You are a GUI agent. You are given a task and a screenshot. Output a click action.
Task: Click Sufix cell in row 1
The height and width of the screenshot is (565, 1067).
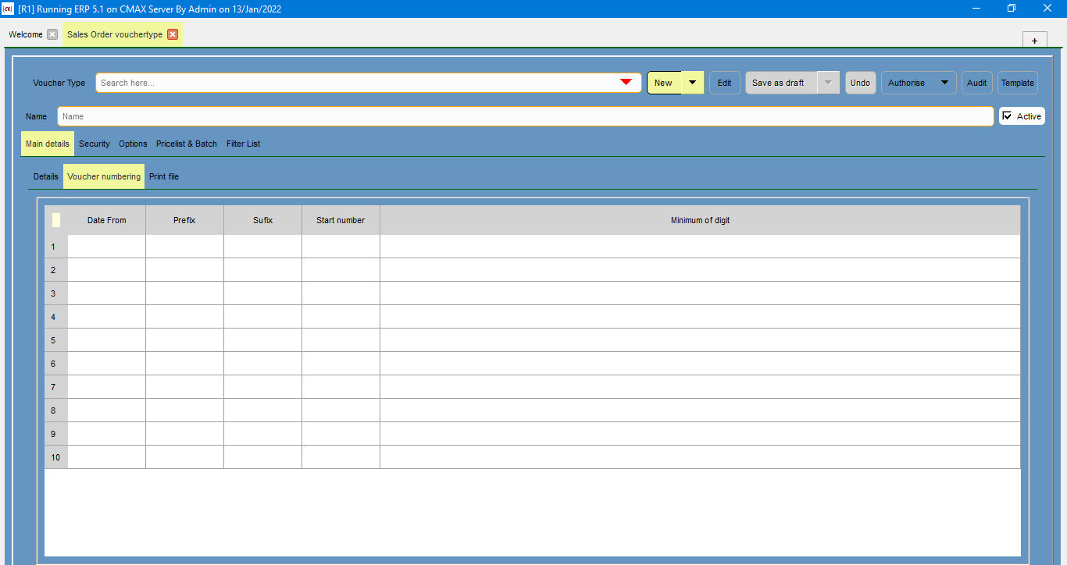[262, 247]
